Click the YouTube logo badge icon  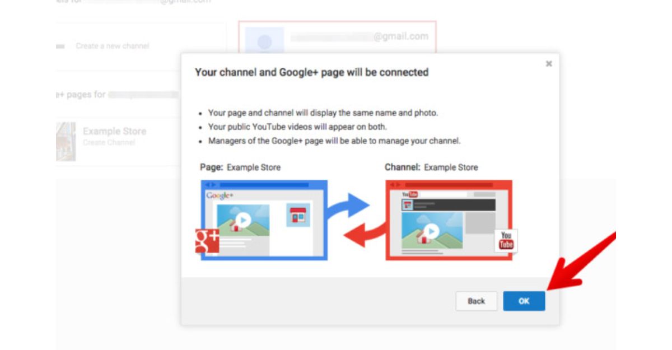click(506, 240)
